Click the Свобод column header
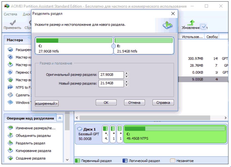 coord(212,37)
